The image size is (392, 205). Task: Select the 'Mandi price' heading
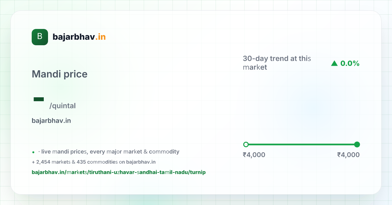(x=59, y=74)
